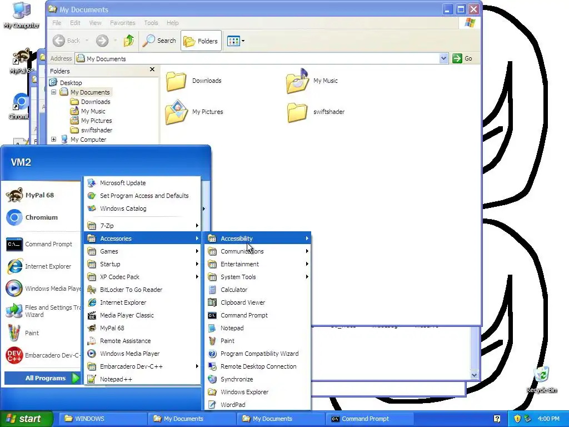Launch Chromium from the pinned start menu
This screenshot has height=427, width=569.
tap(42, 217)
